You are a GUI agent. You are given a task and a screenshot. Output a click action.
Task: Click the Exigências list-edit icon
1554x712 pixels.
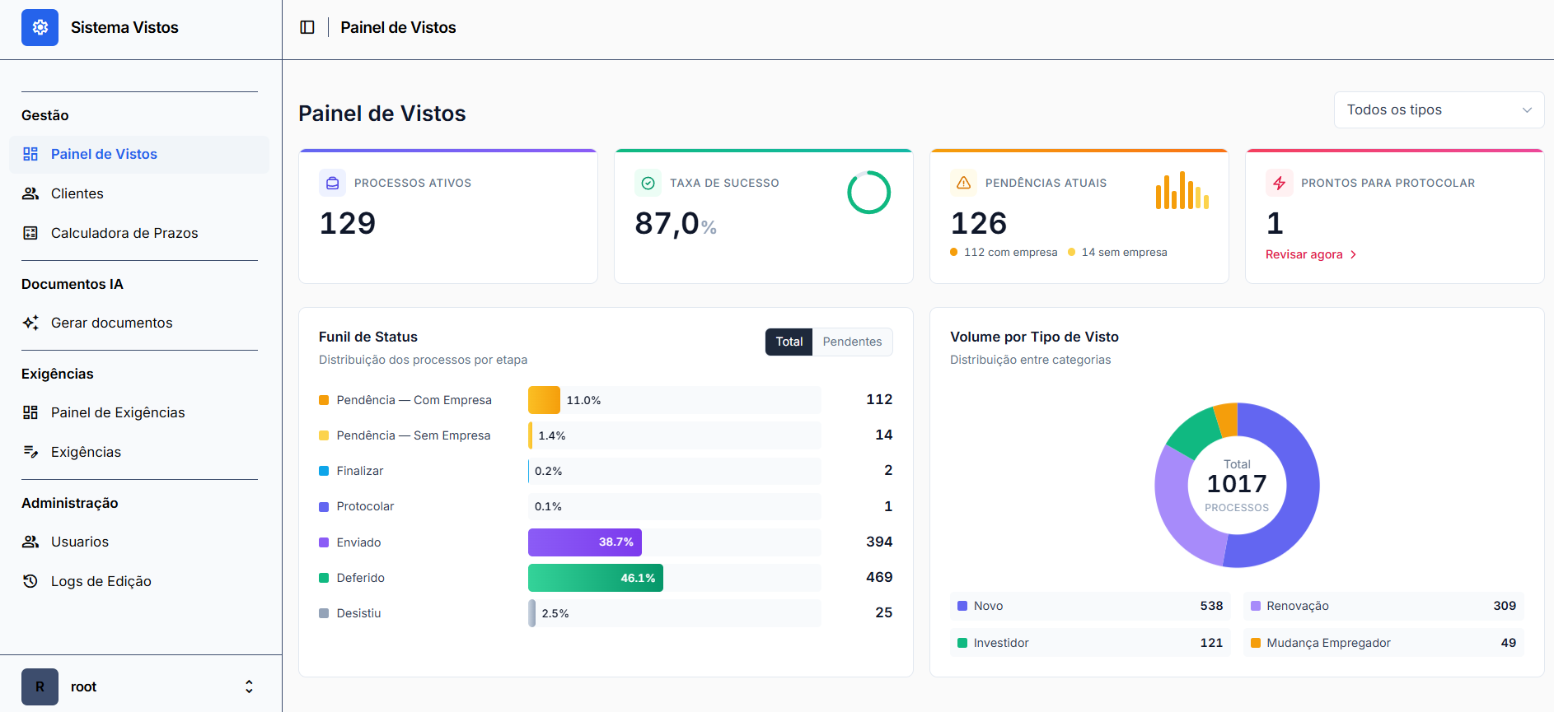point(30,452)
